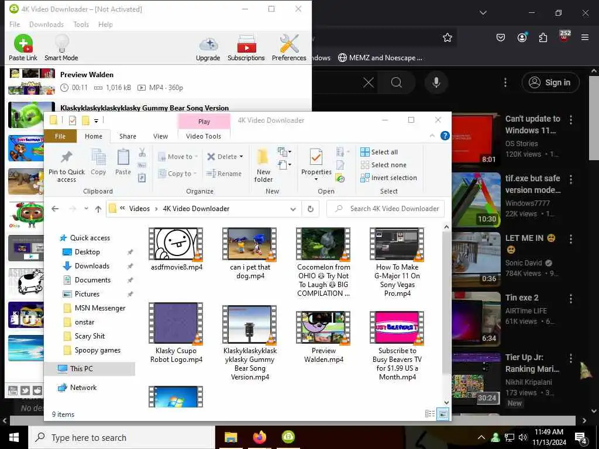This screenshot has height=449, width=599.
Task: Open File tab in Explorer ribbon
Action: click(x=60, y=136)
